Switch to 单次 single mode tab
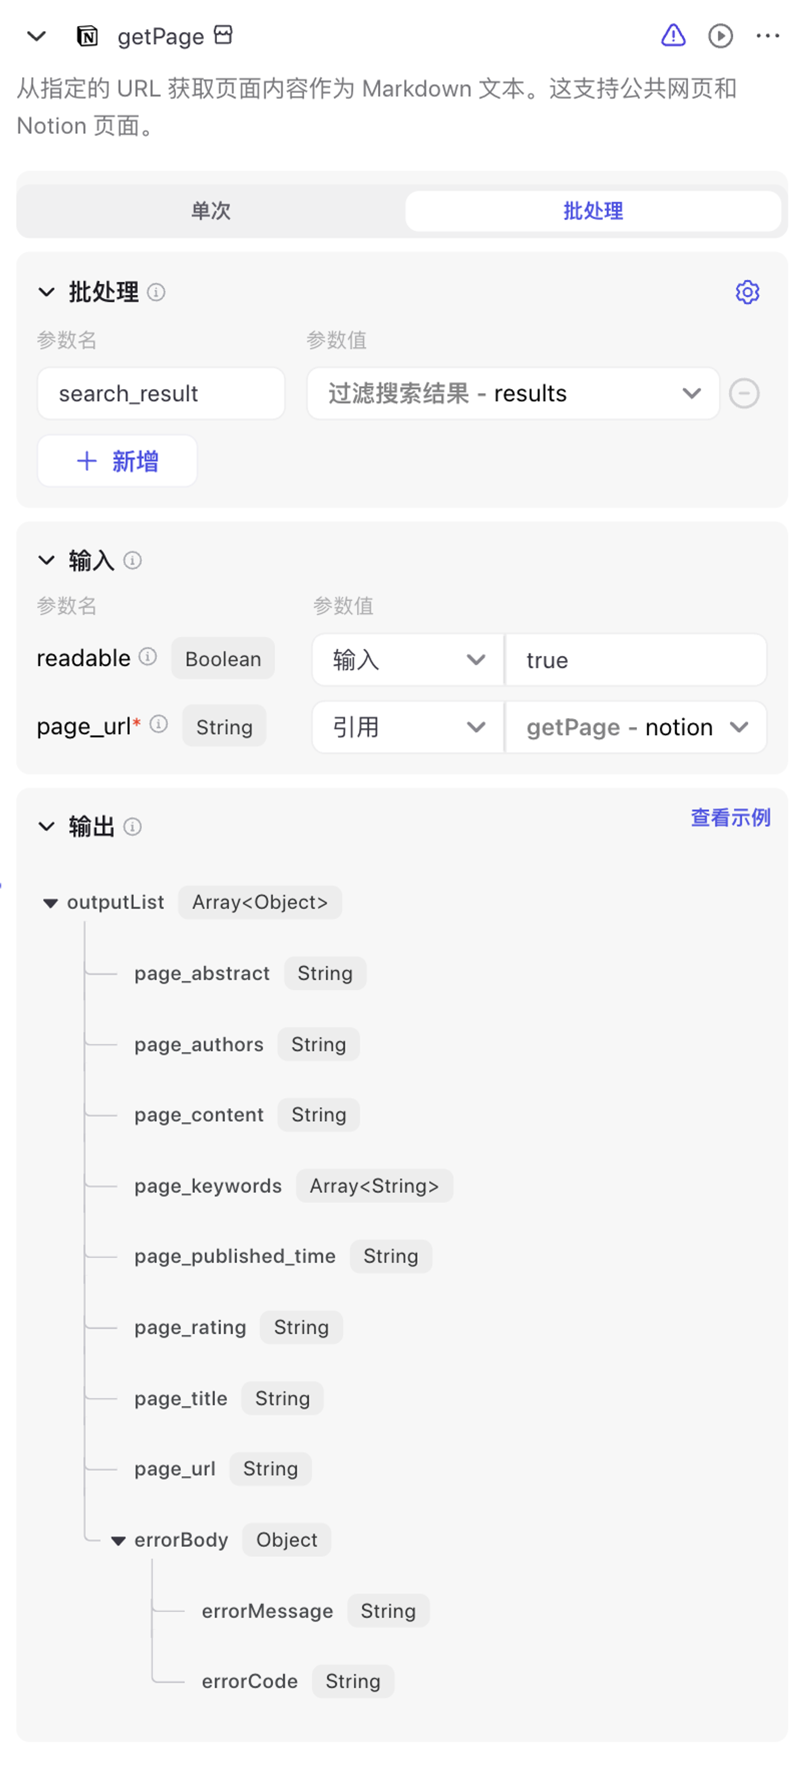The width and height of the screenshot is (802, 1767). 211,211
